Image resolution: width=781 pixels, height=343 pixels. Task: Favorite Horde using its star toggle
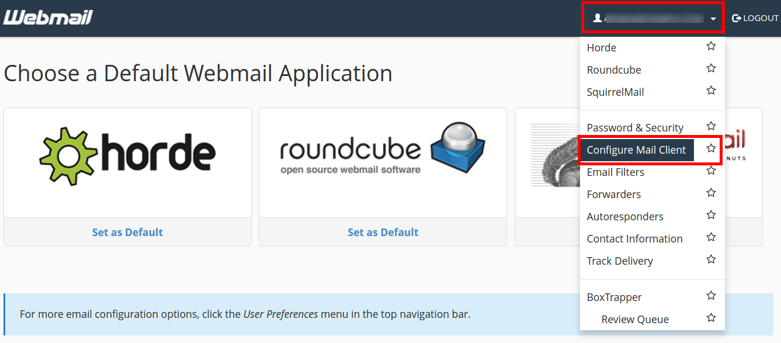coord(711,46)
